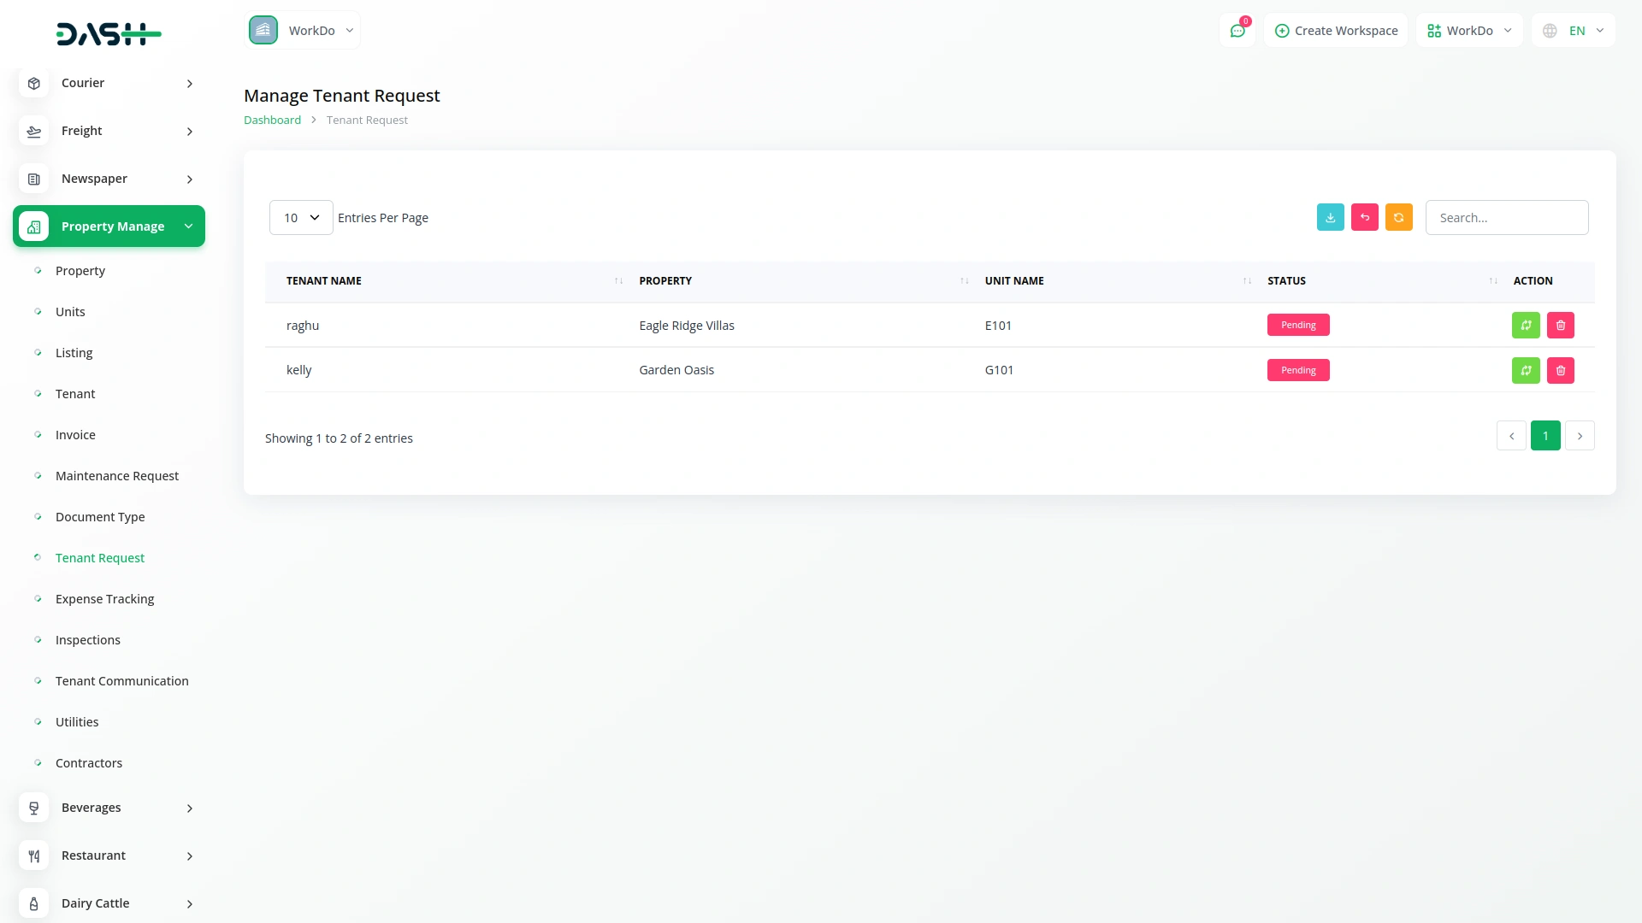Click Create Workspace button

tap(1336, 31)
